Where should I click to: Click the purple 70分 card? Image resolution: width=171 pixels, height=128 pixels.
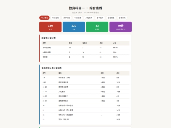tap(121, 27)
